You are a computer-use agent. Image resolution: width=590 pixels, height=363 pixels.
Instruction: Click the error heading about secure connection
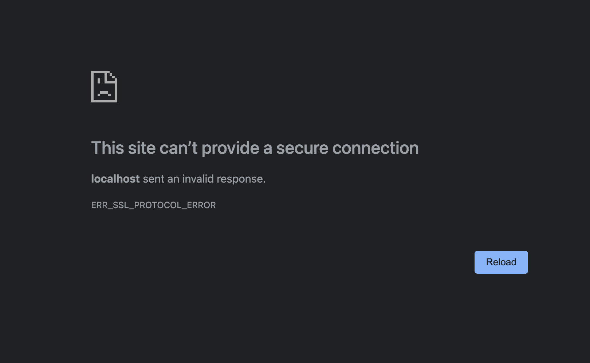tap(255, 148)
